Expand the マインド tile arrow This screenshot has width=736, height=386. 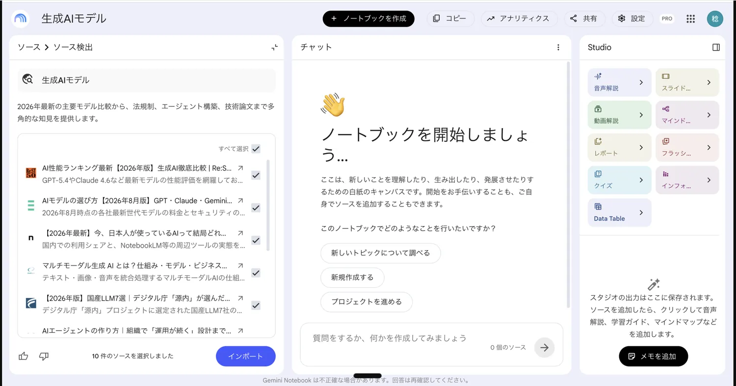(709, 115)
